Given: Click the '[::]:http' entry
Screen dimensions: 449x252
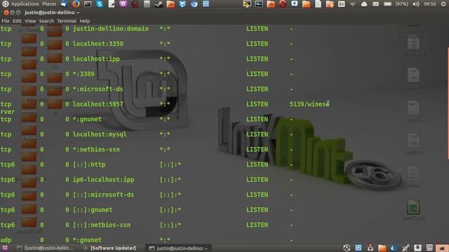Looking at the screenshot, I should pos(89,164).
